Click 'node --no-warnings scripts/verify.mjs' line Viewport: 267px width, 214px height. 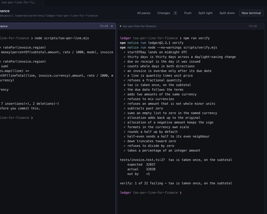(169, 47)
